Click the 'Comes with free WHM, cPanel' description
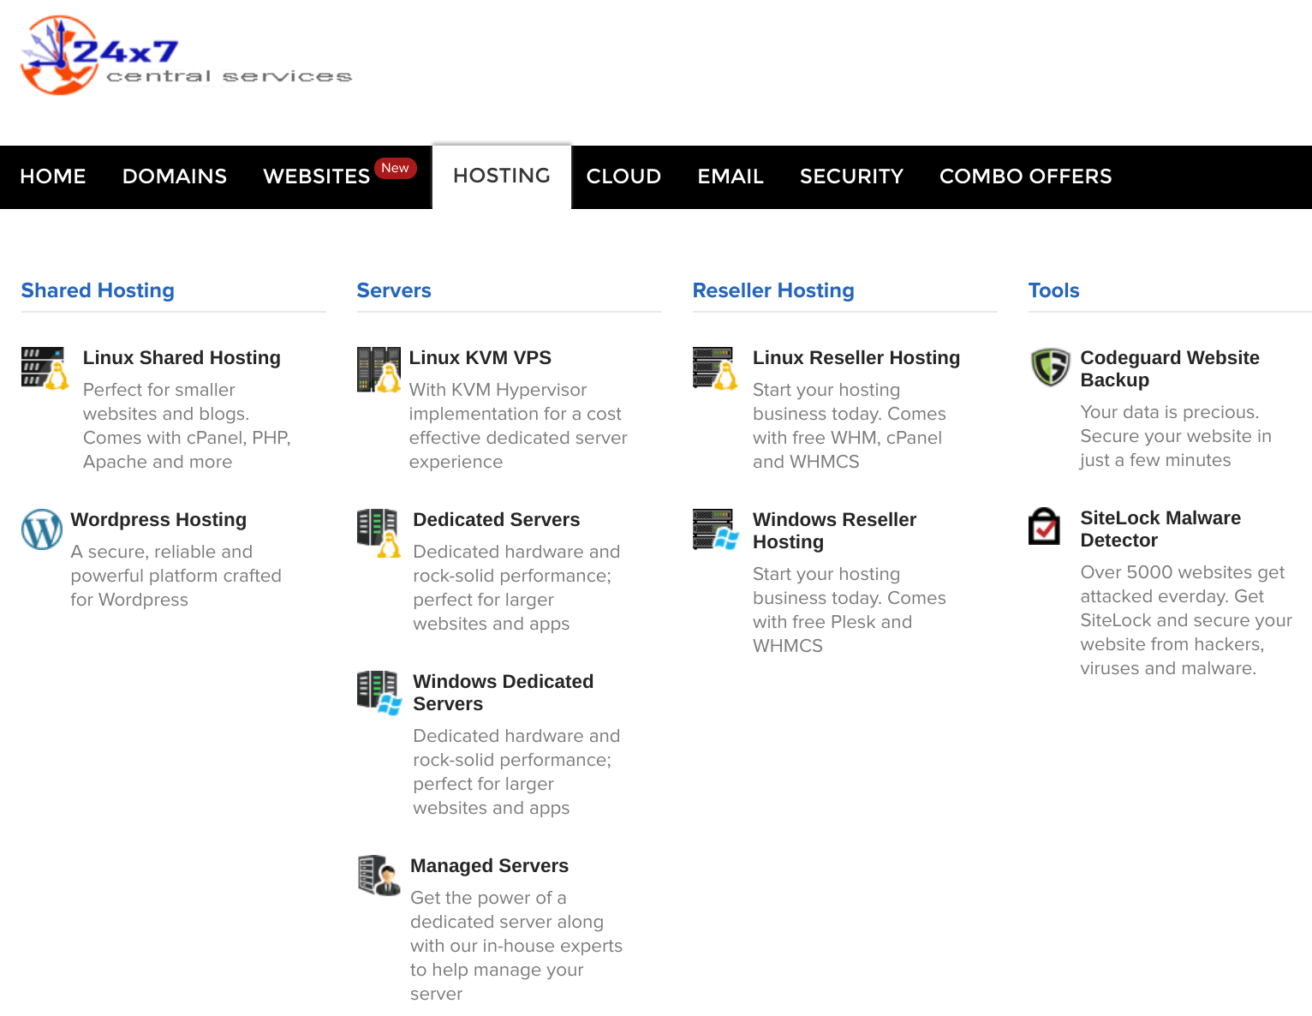Image resolution: width=1312 pixels, height=1016 pixels. tap(850, 426)
